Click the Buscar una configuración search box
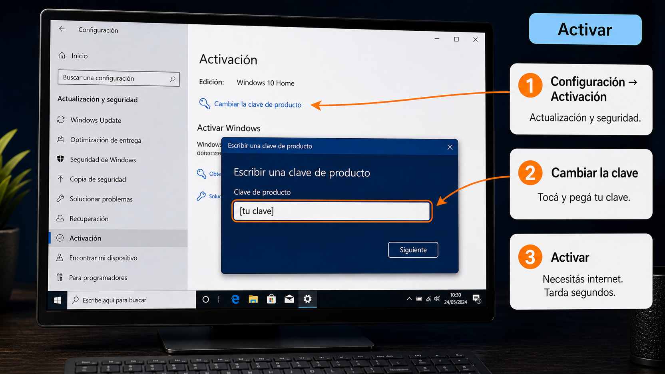The height and width of the screenshot is (374, 665). coord(119,78)
